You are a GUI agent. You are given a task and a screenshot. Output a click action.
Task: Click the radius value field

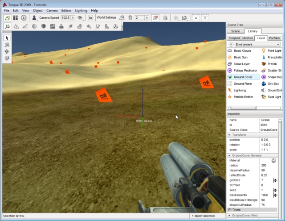coord(270,165)
